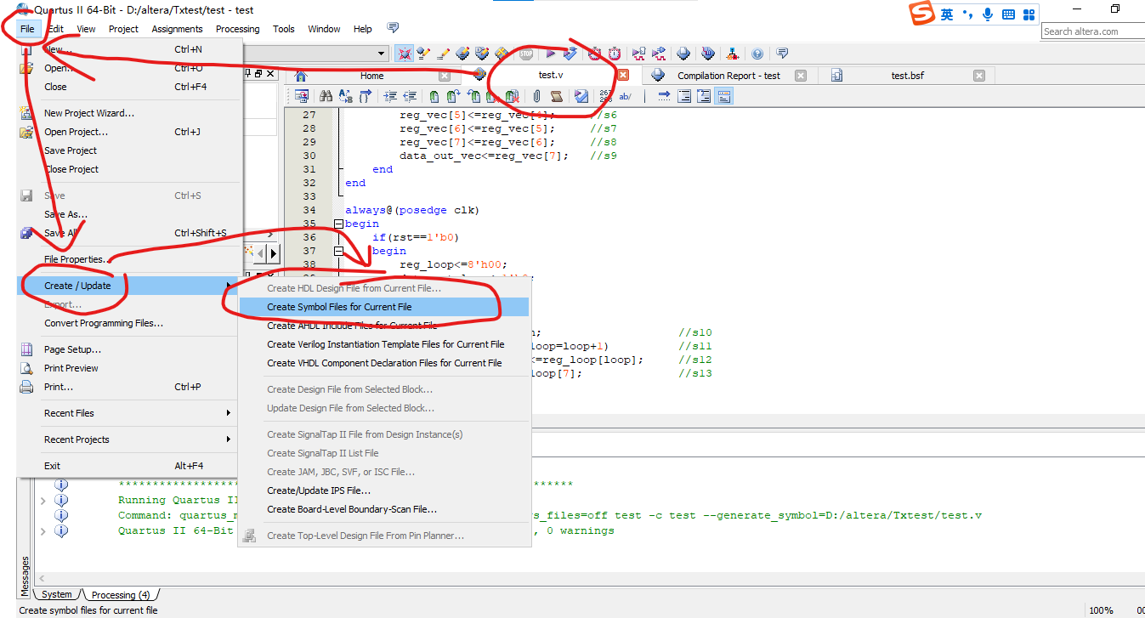The height and width of the screenshot is (618, 1145).
Task: Expand the 'Quartus II 64-Bit' message row
Action: pyautogui.click(x=43, y=530)
